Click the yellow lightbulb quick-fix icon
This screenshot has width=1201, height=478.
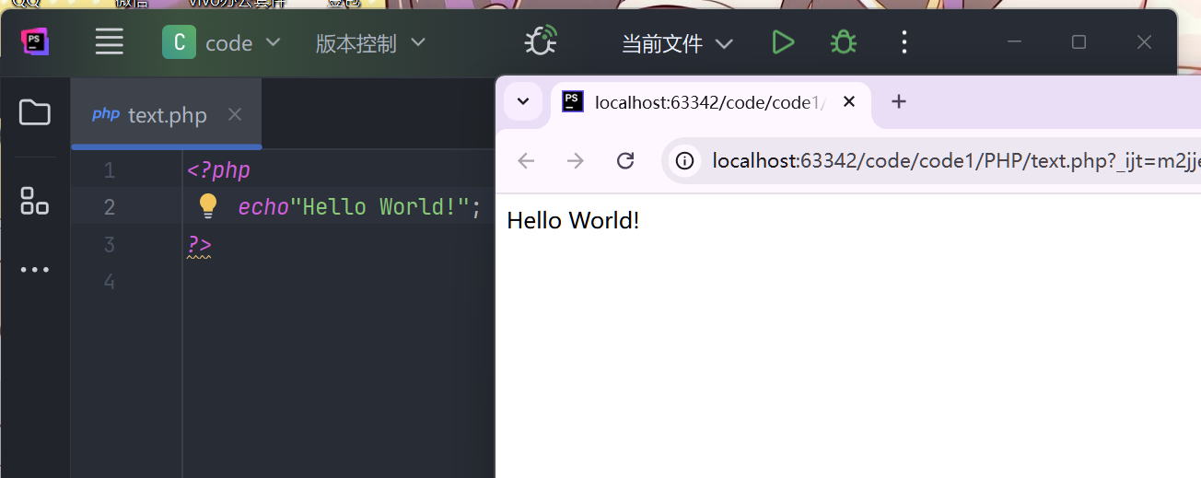tap(208, 206)
